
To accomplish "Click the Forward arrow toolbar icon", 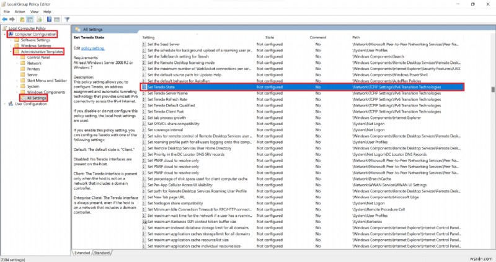I will tap(12, 20).
